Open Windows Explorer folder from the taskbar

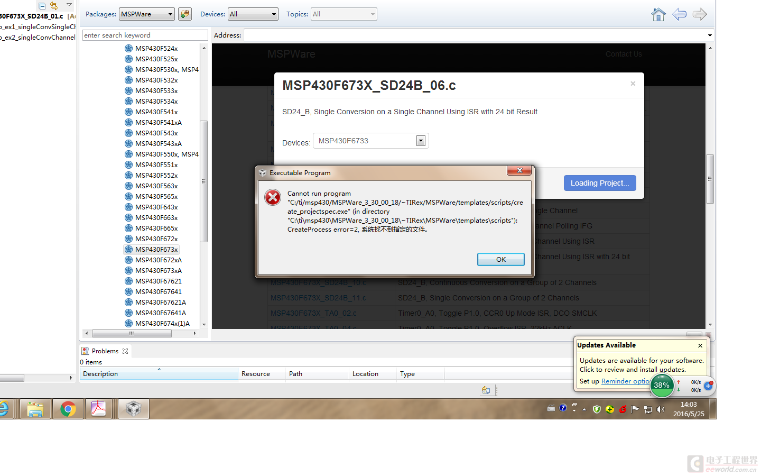click(35, 409)
